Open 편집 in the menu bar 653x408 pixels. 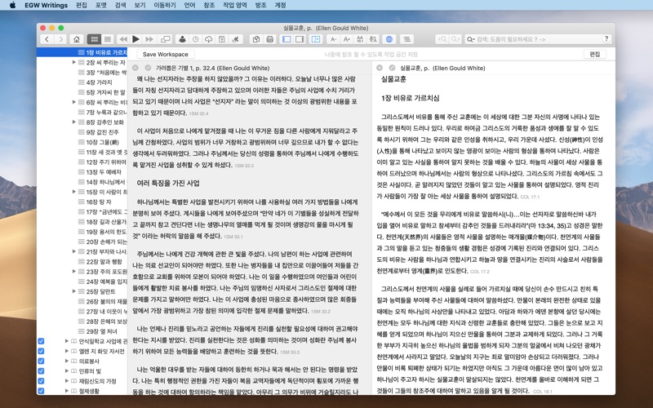coord(82,5)
